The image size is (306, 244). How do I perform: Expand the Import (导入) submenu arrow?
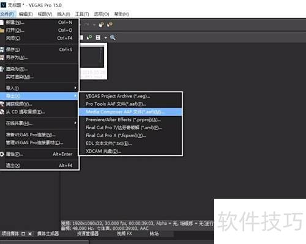(75, 88)
